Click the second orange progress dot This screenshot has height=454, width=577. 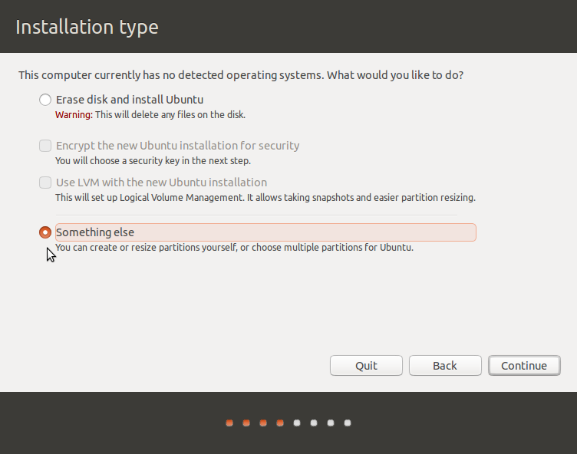coord(246,423)
